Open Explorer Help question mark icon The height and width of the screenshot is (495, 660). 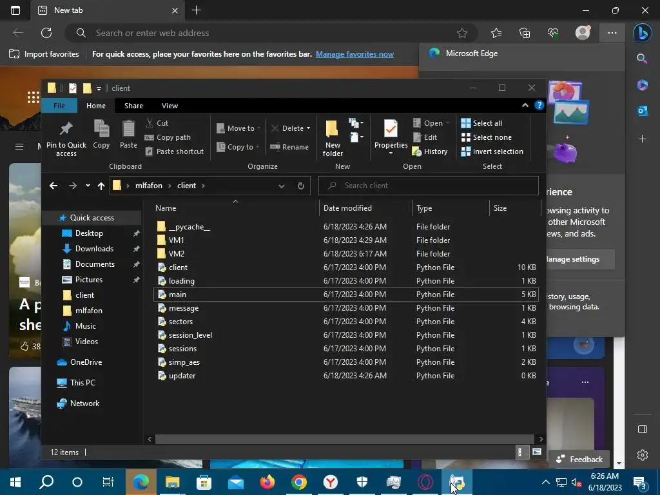539,106
